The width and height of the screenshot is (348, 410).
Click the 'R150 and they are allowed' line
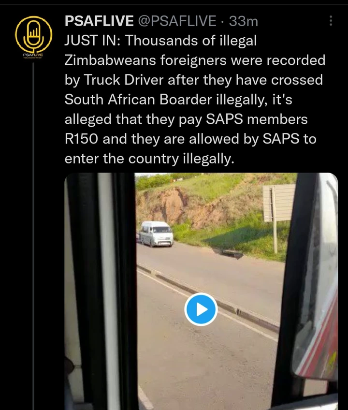click(x=152, y=139)
